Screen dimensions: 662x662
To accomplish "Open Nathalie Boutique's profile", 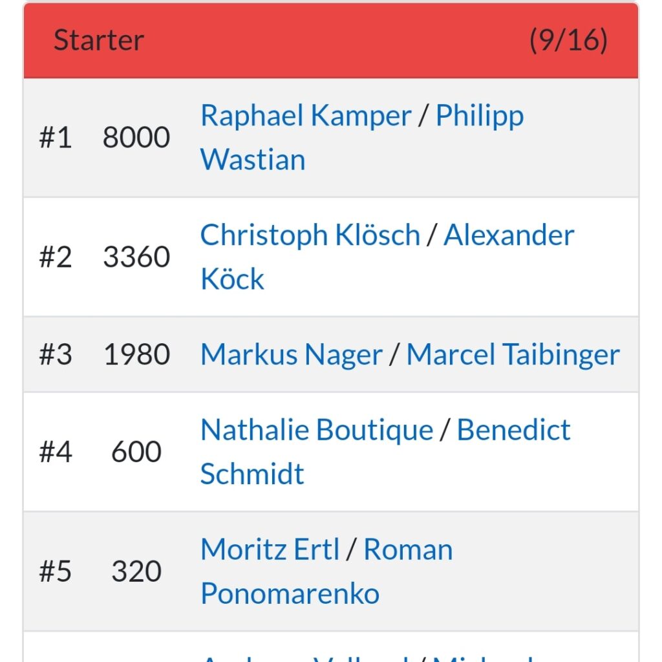I will click(317, 430).
